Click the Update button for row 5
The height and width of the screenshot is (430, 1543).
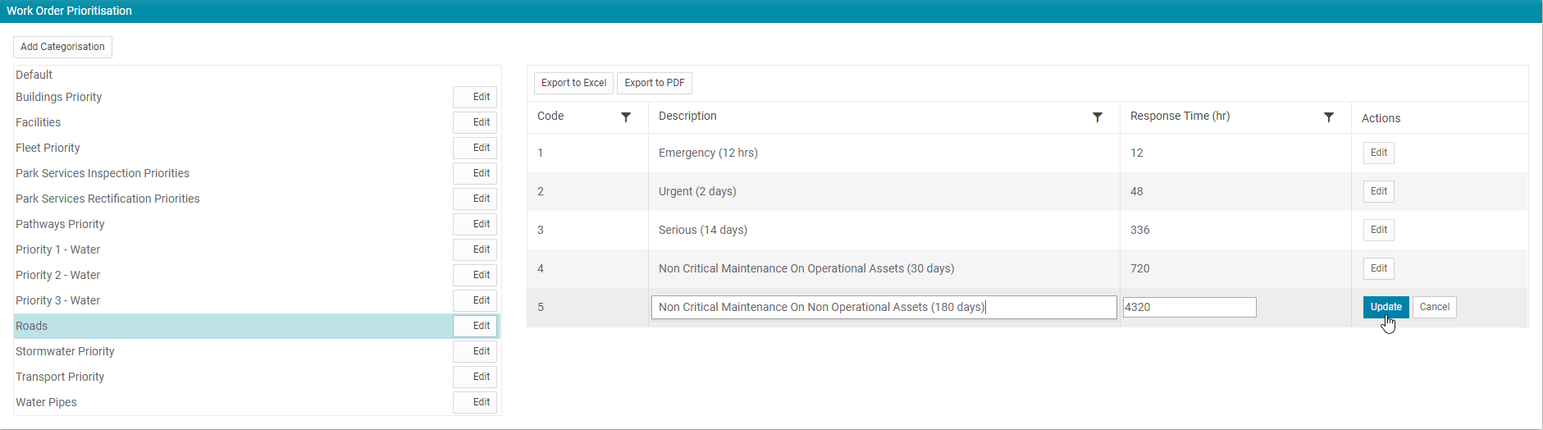click(1386, 307)
